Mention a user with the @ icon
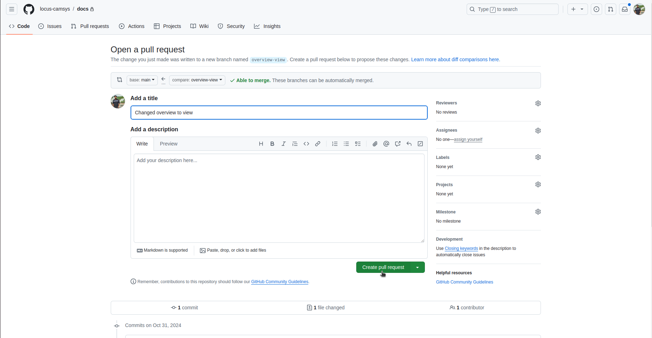This screenshot has height=338, width=652. pyautogui.click(x=386, y=144)
